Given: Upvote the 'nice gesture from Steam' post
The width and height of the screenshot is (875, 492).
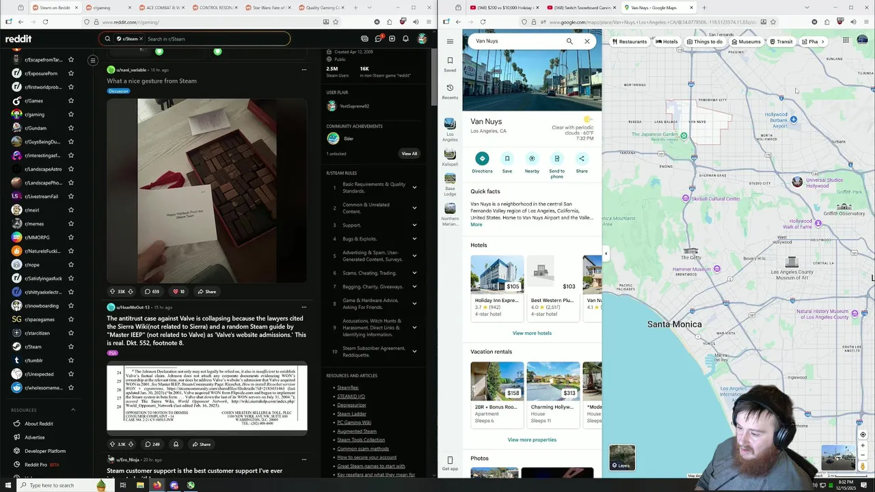Looking at the screenshot, I should pos(113,292).
